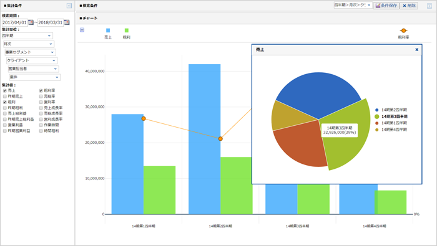This screenshot has width=437, height=246.
Task: Toggle the chart legend expander icon
Action: tap(82, 30)
